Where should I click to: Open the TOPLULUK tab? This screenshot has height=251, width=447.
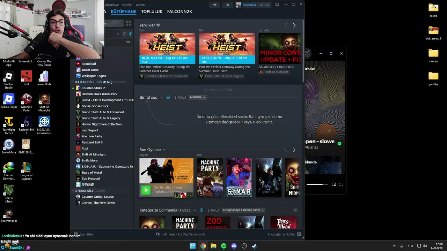(x=152, y=12)
